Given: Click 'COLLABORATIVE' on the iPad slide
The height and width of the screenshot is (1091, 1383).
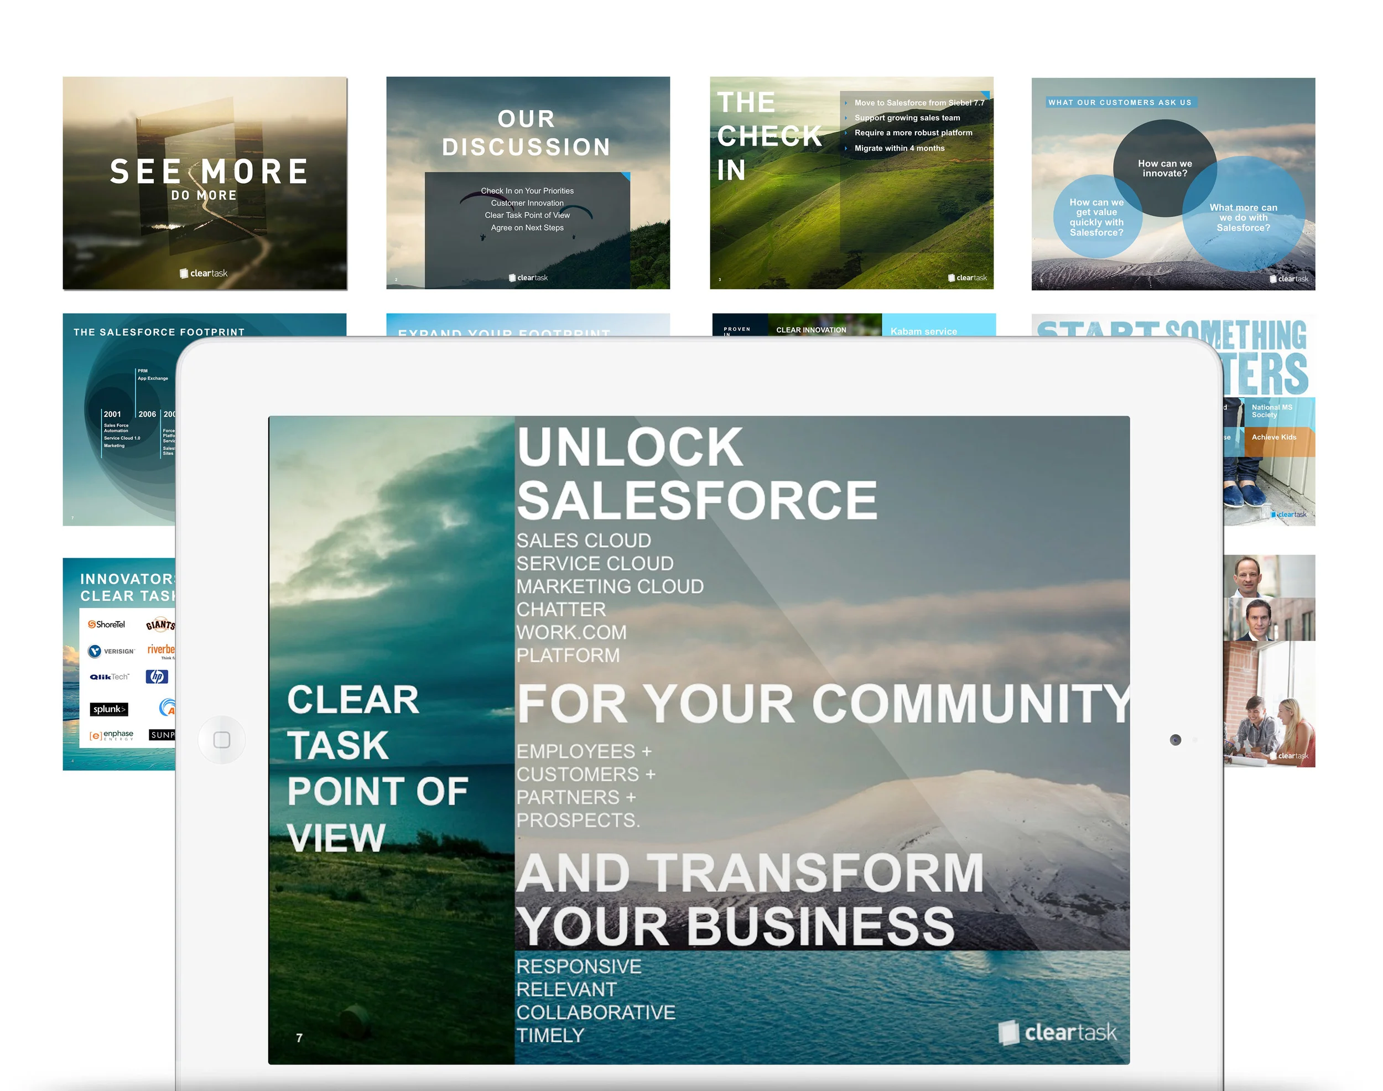Looking at the screenshot, I should (x=596, y=1013).
